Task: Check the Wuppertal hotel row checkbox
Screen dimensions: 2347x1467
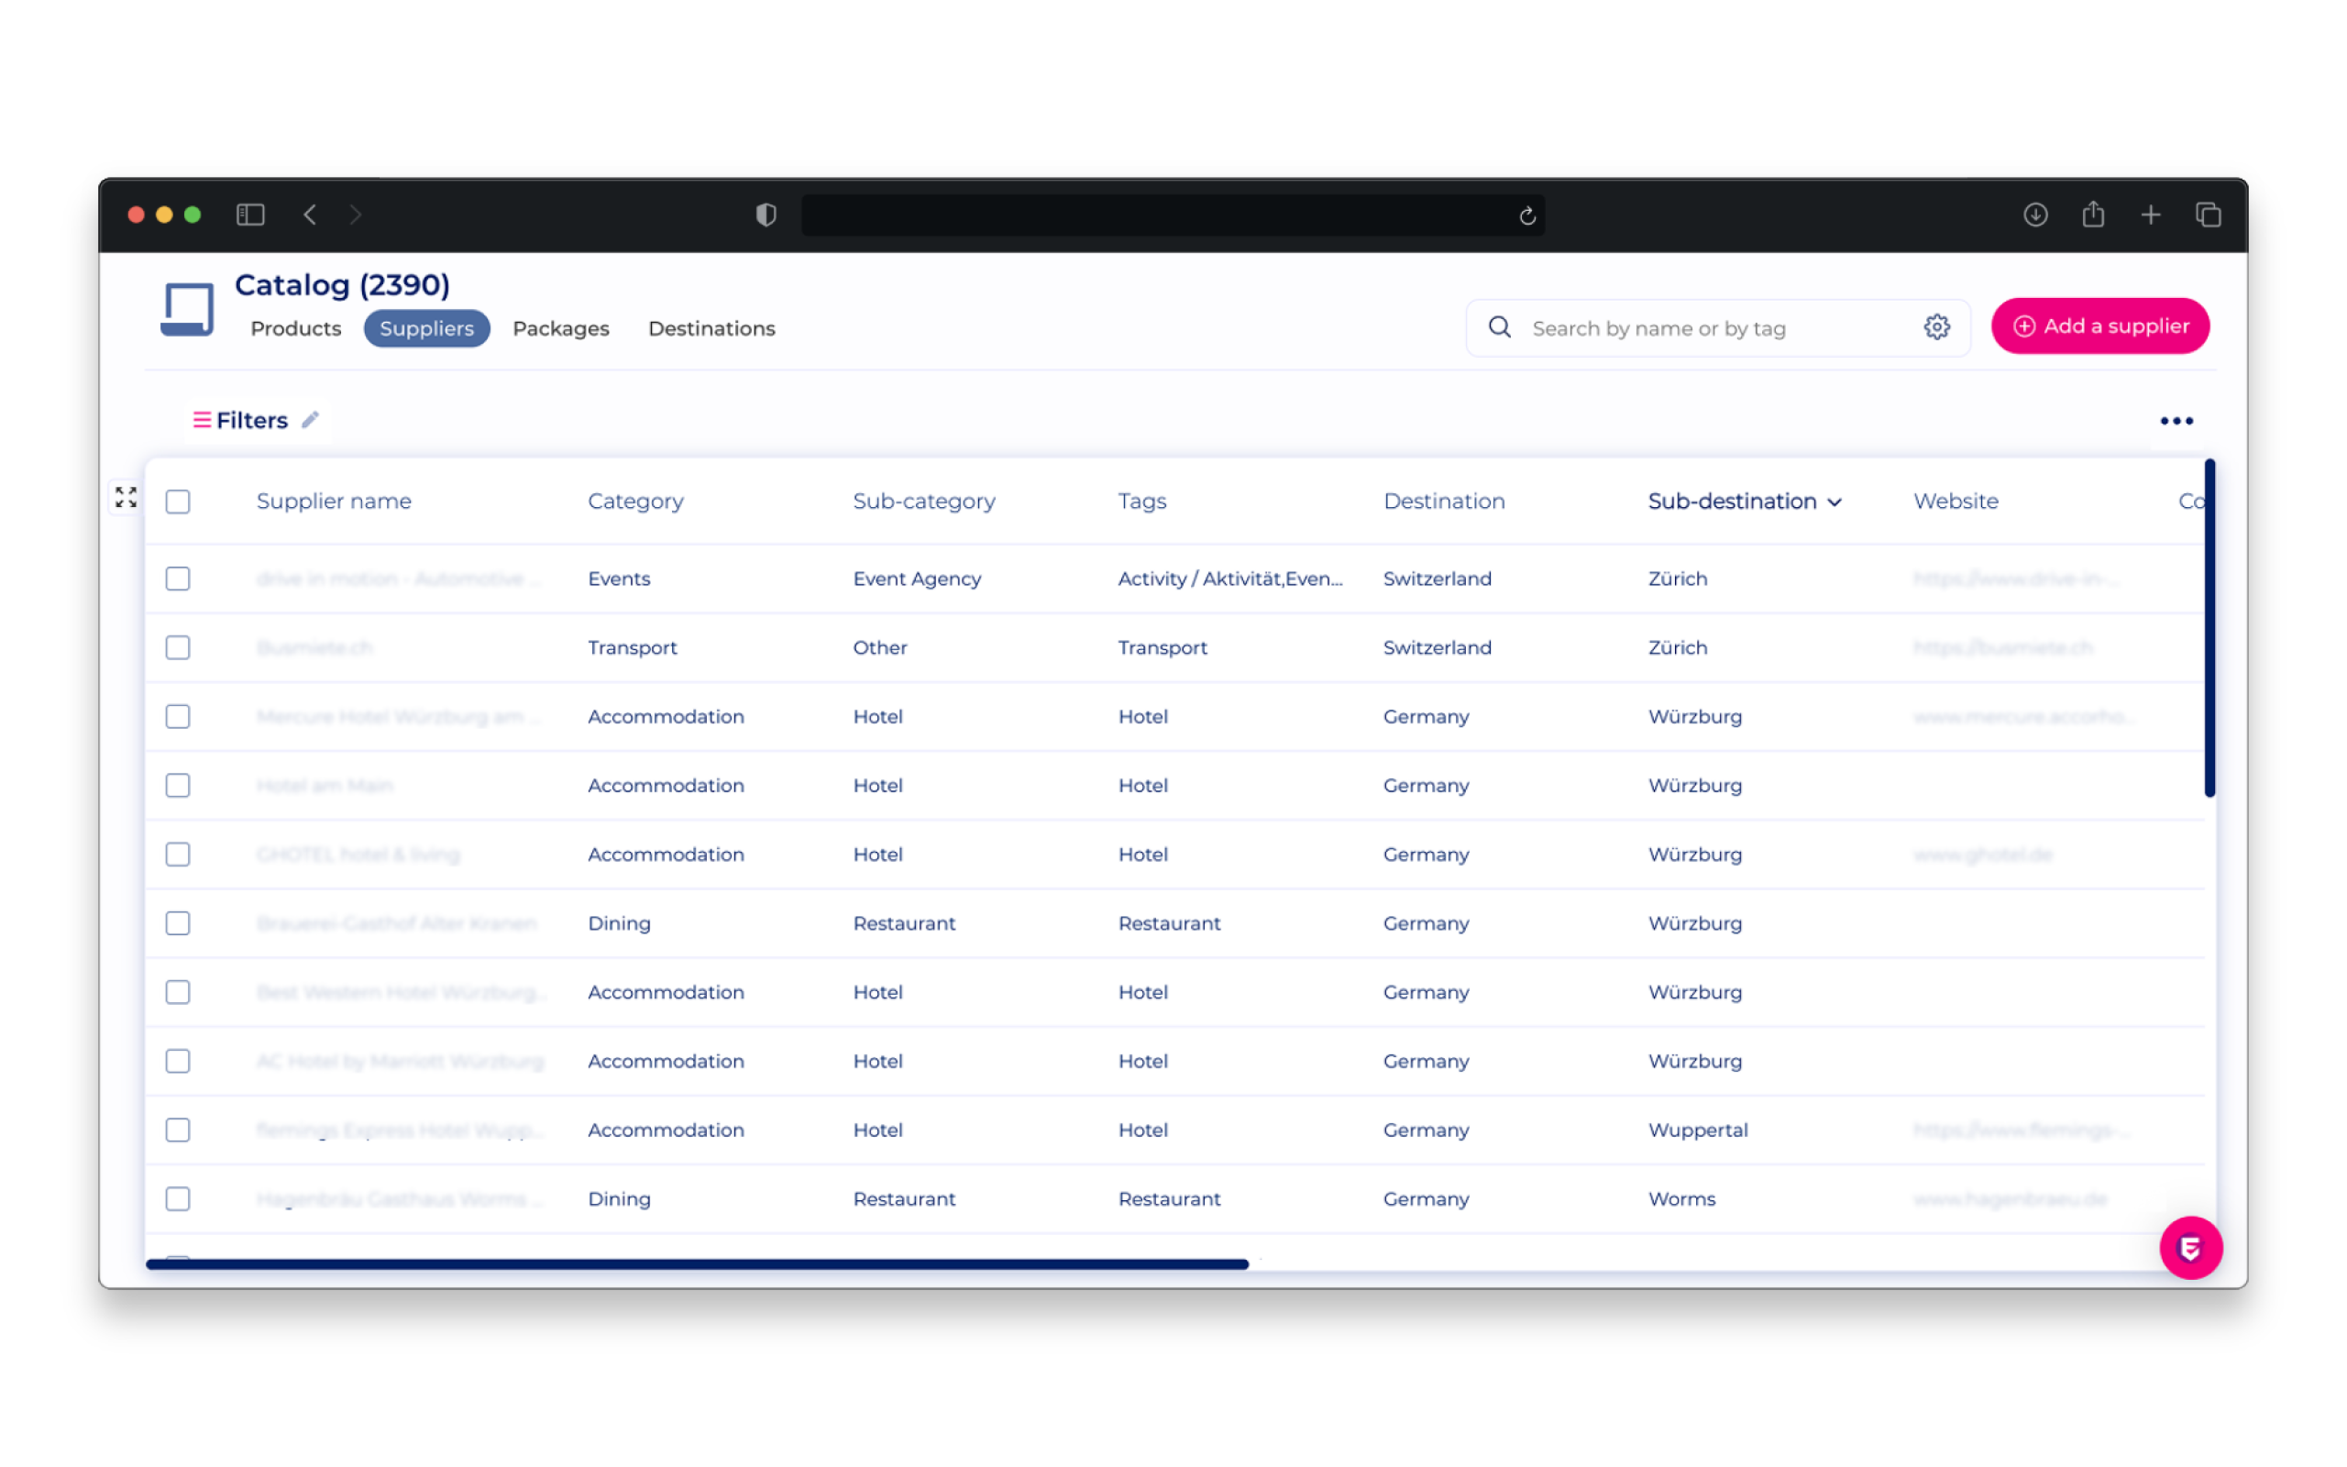Action: click(178, 1130)
